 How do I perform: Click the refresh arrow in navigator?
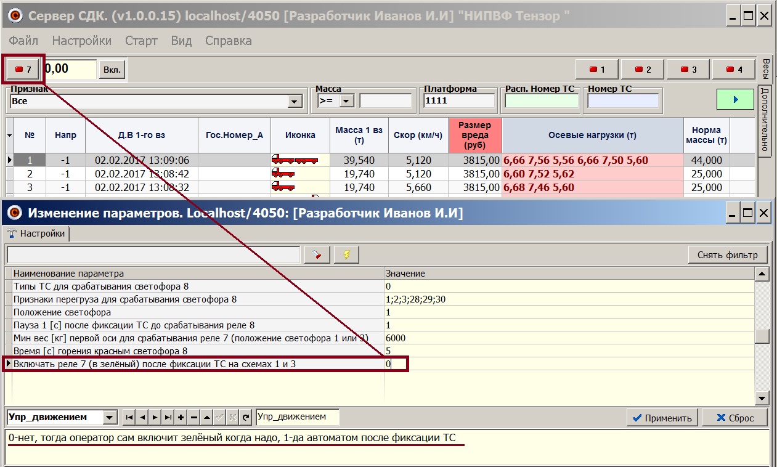(246, 418)
